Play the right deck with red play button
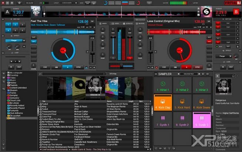Viewport: 242px width, 152px height. [x=187, y=67]
